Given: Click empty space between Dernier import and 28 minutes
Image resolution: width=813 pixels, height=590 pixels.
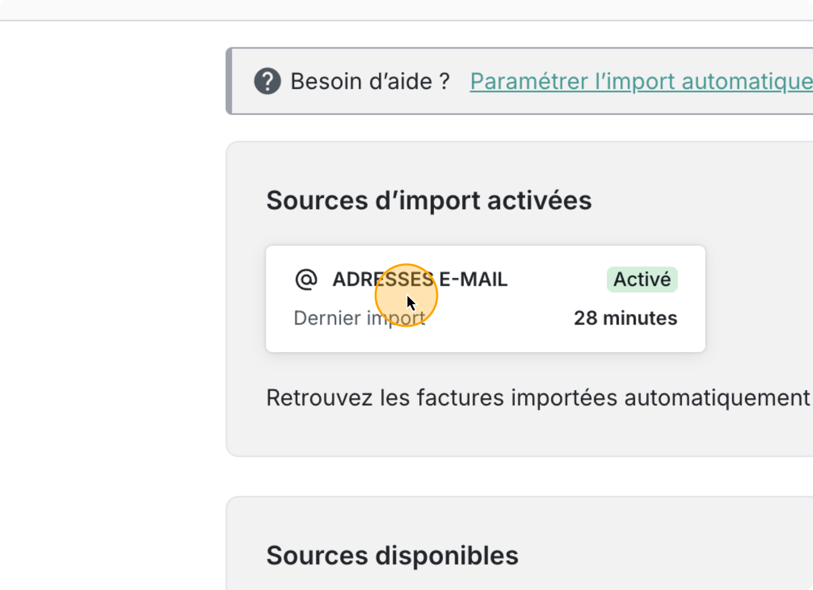Looking at the screenshot, I should [x=499, y=318].
